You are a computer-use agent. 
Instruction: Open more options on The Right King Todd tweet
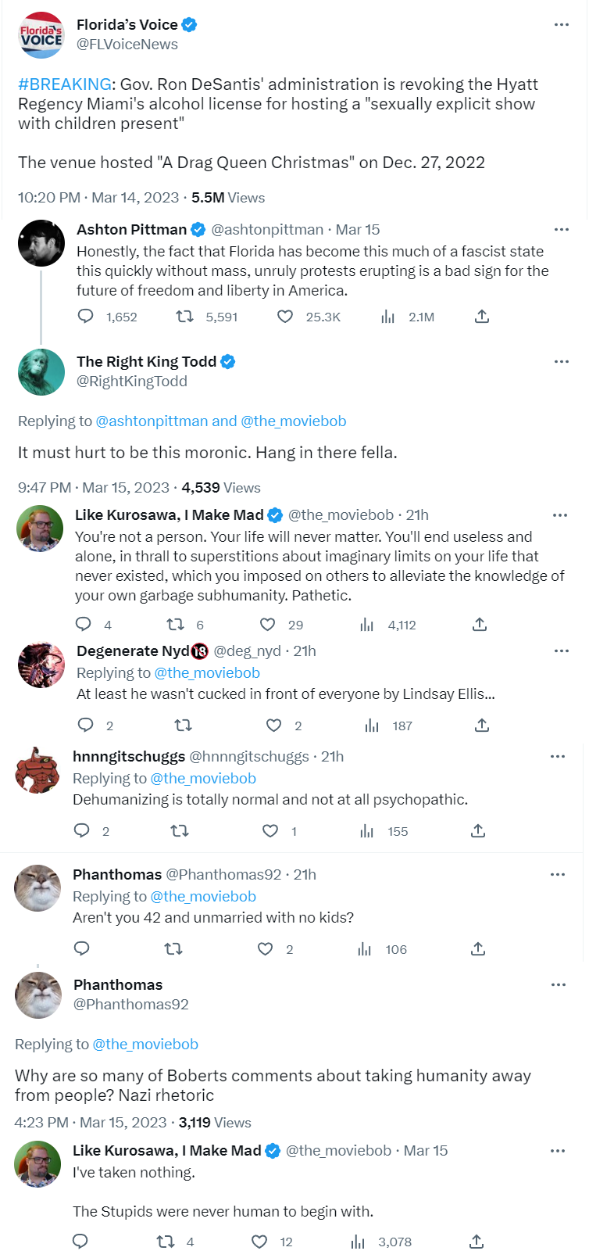click(561, 362)
